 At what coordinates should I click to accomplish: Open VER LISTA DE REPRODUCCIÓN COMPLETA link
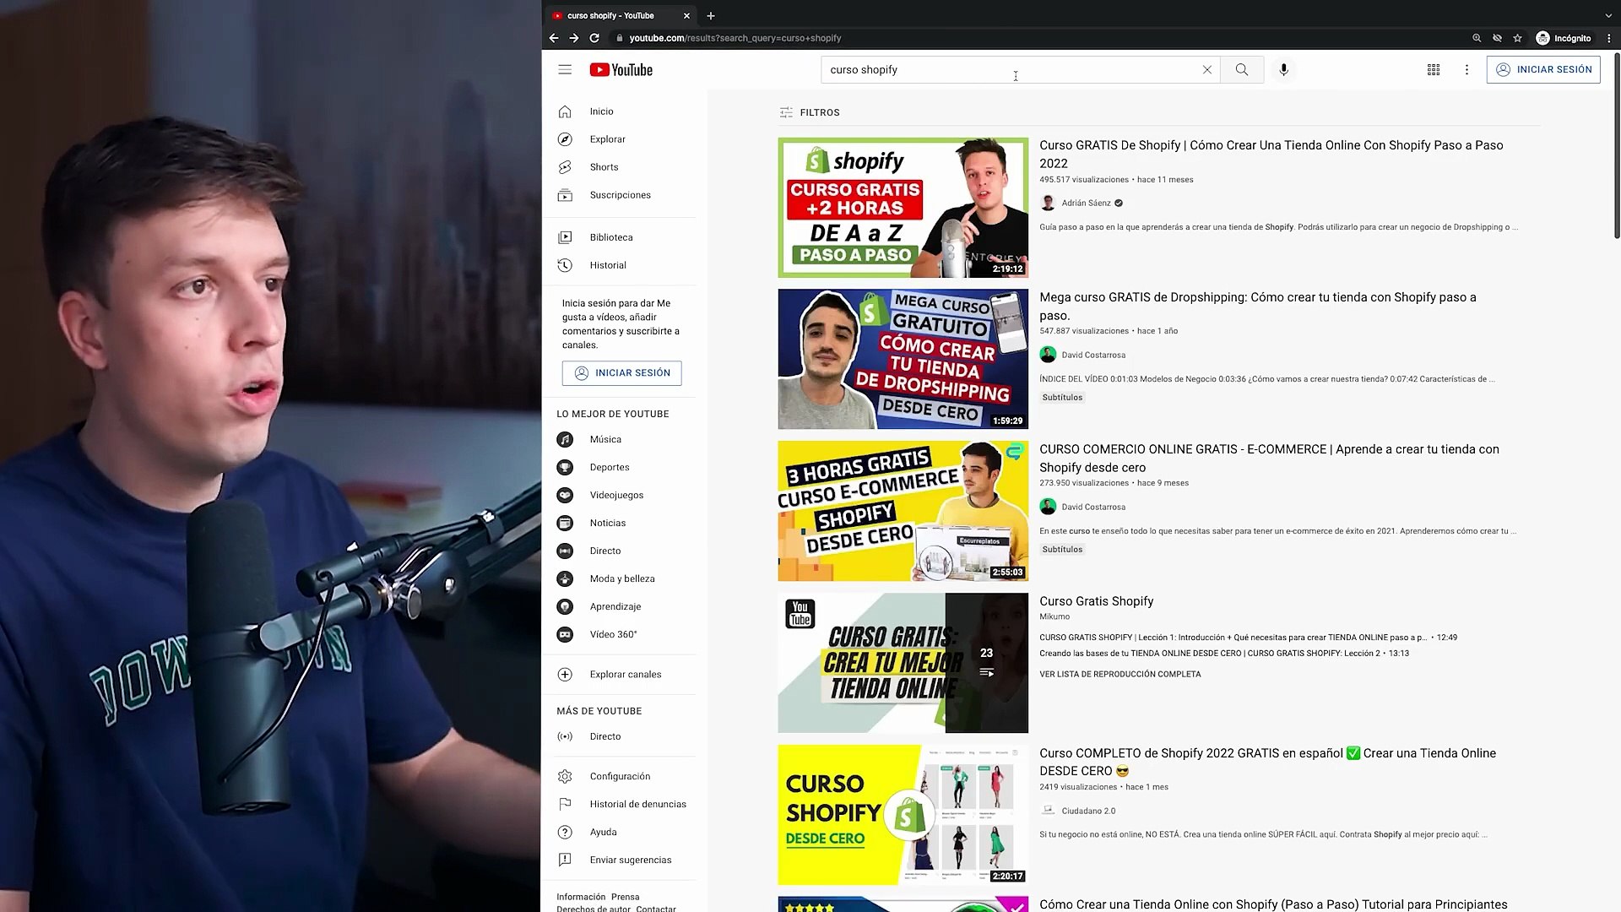pyautogui.click(x=1120, y=674)
